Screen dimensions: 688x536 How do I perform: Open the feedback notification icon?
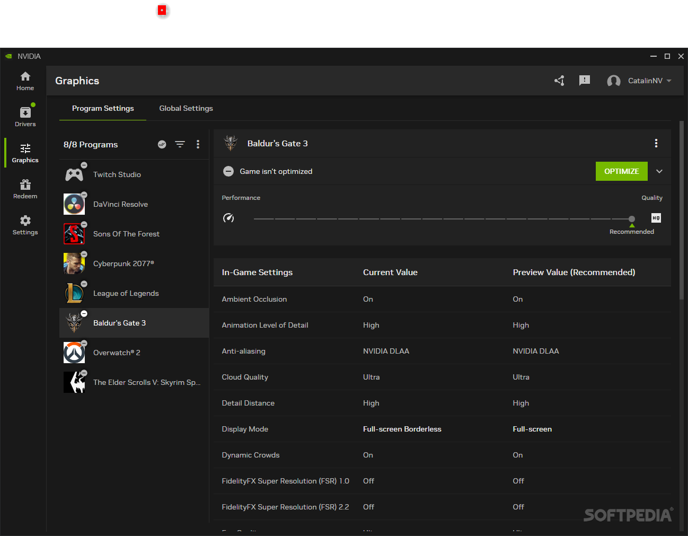coord(585,81)
